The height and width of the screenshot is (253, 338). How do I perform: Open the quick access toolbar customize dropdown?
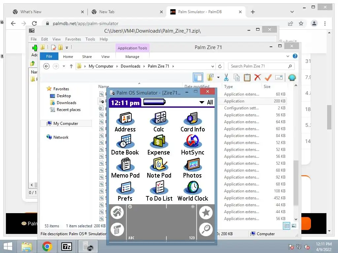[67, 47]
